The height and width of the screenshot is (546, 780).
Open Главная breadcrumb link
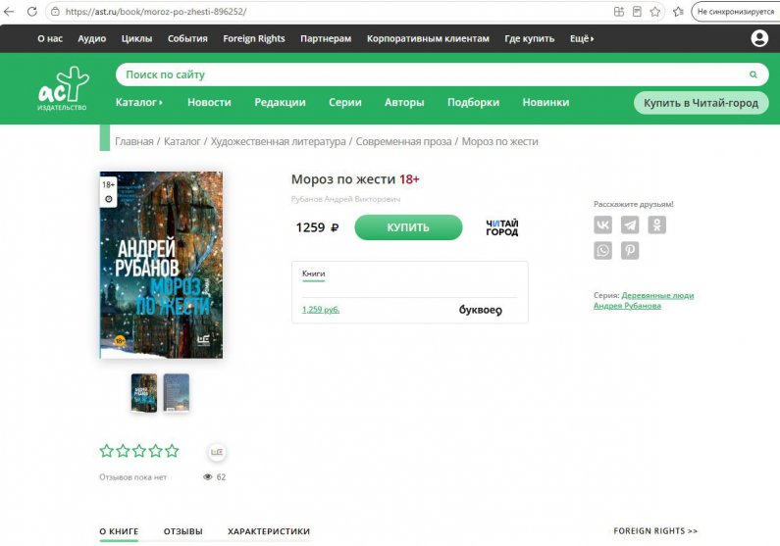tap(134, 141)
